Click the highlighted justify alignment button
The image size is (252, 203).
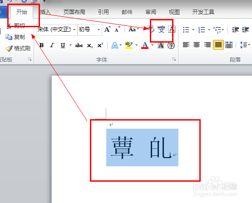218,45
